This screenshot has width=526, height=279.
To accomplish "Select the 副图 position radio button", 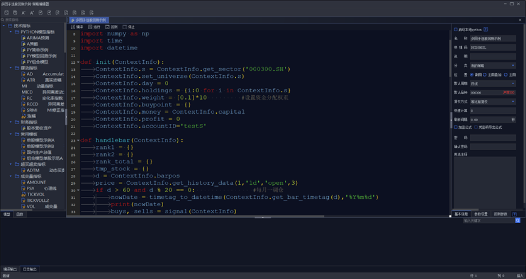I will tap(472, 75).
